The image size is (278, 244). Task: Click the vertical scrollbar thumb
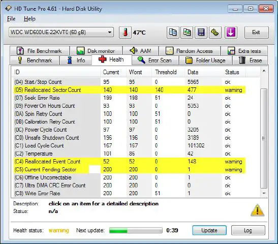264,138
